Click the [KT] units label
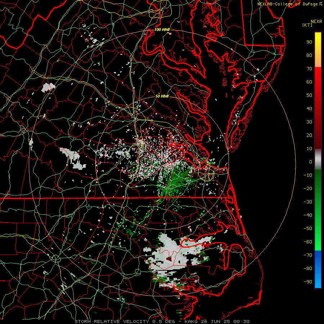Screen dimensions: 324x324 (x=307, y=25)
